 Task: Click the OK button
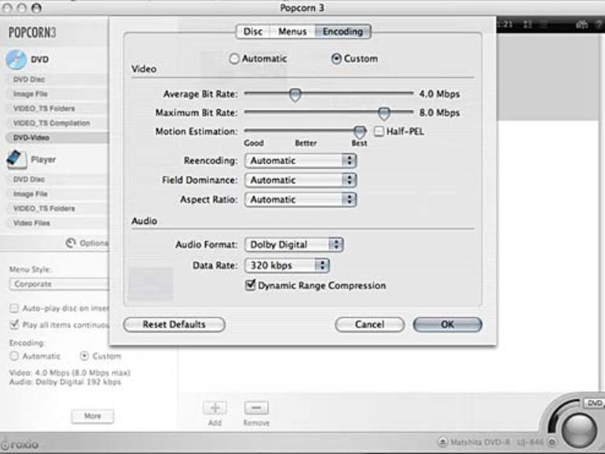[x=447, y=324]
